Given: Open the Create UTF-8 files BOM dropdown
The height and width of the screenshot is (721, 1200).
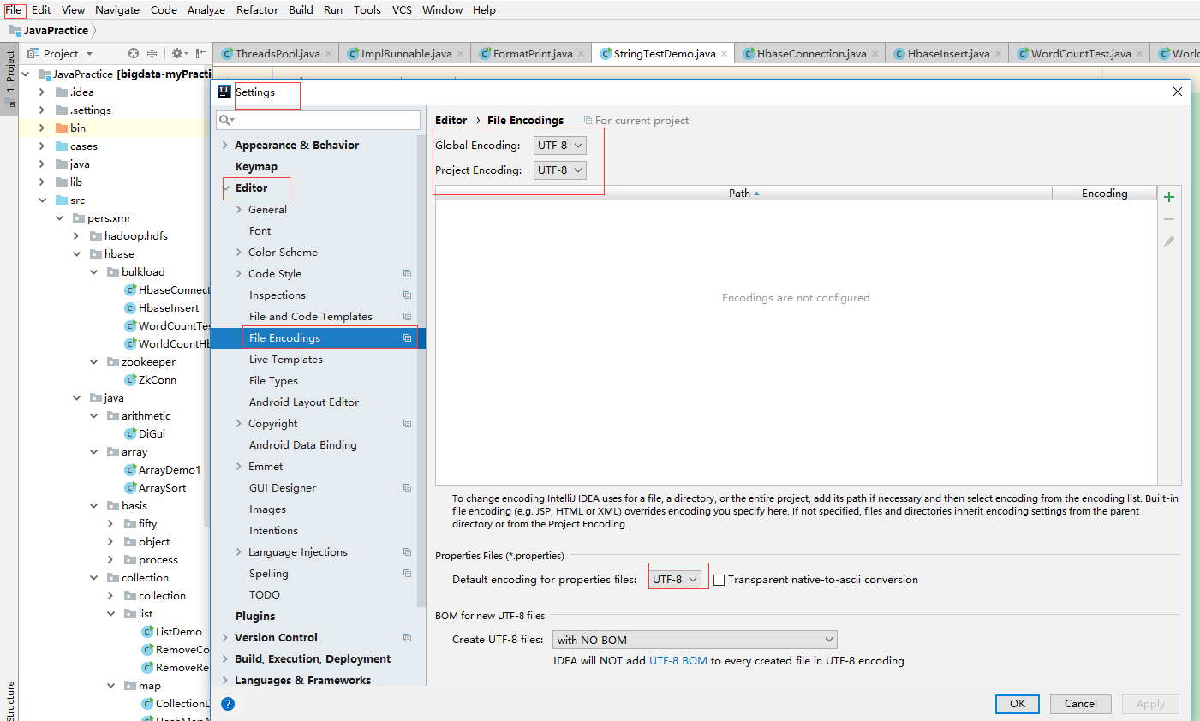Looking at the screenshot, I should pos(695,640).
